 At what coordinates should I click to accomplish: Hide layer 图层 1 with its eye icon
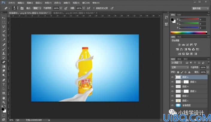click(x=172, y=100)
